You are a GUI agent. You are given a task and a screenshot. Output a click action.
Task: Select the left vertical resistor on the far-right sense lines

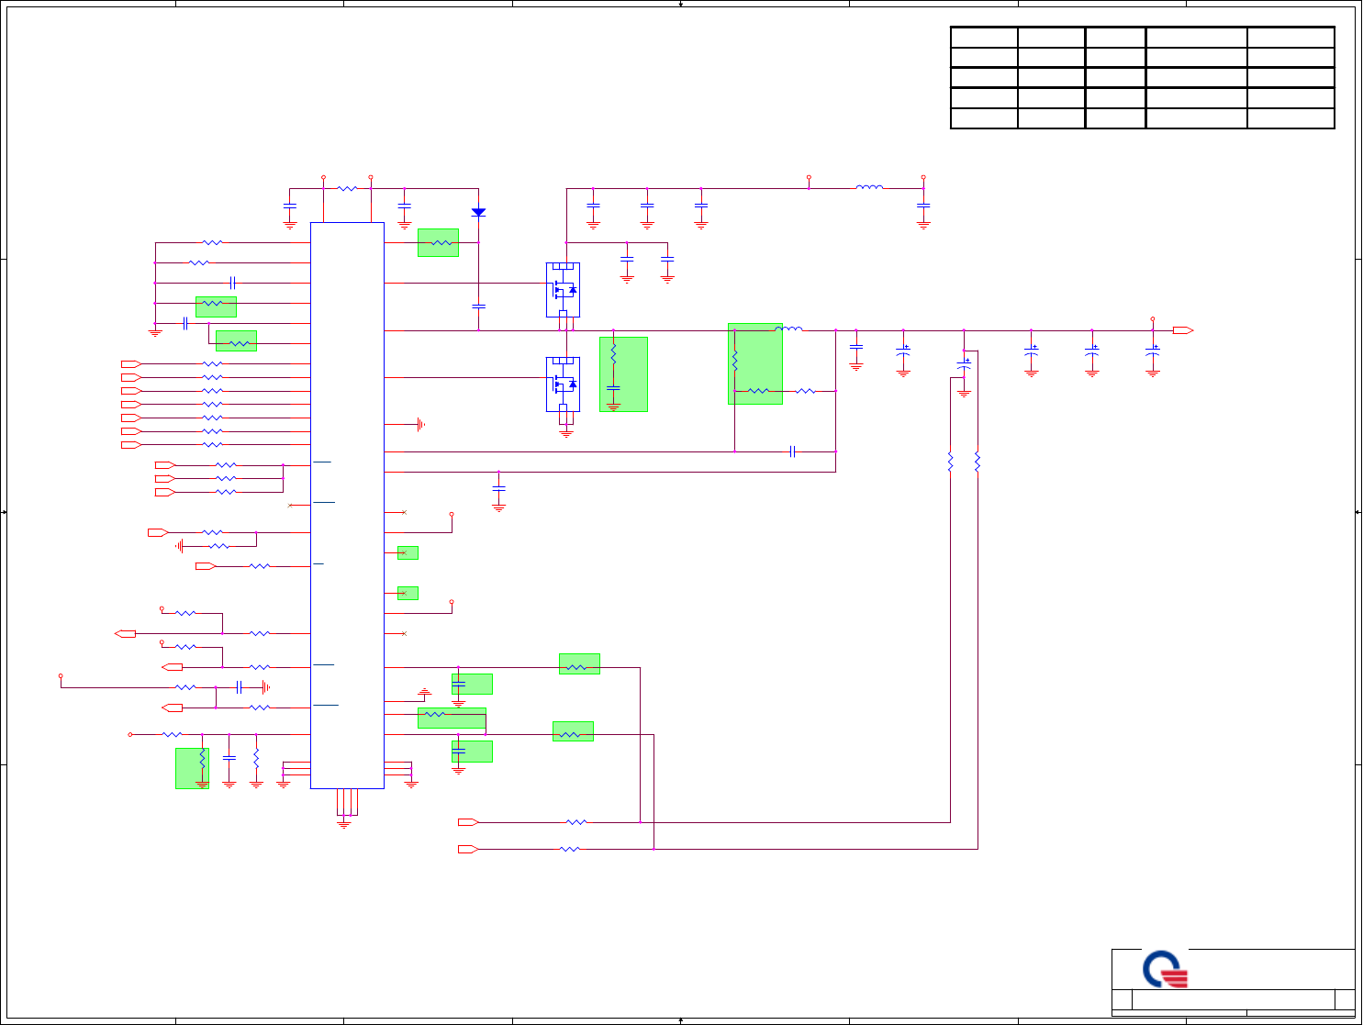click(x=950, y=462)
